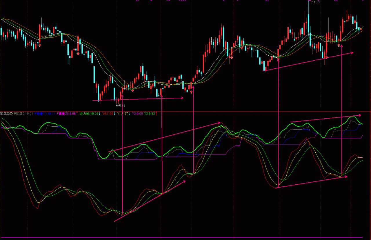Click the arrowhead of the horizontal magenta support line
Viewport: 371px width, 240px height.
click(x=182, y=98)
